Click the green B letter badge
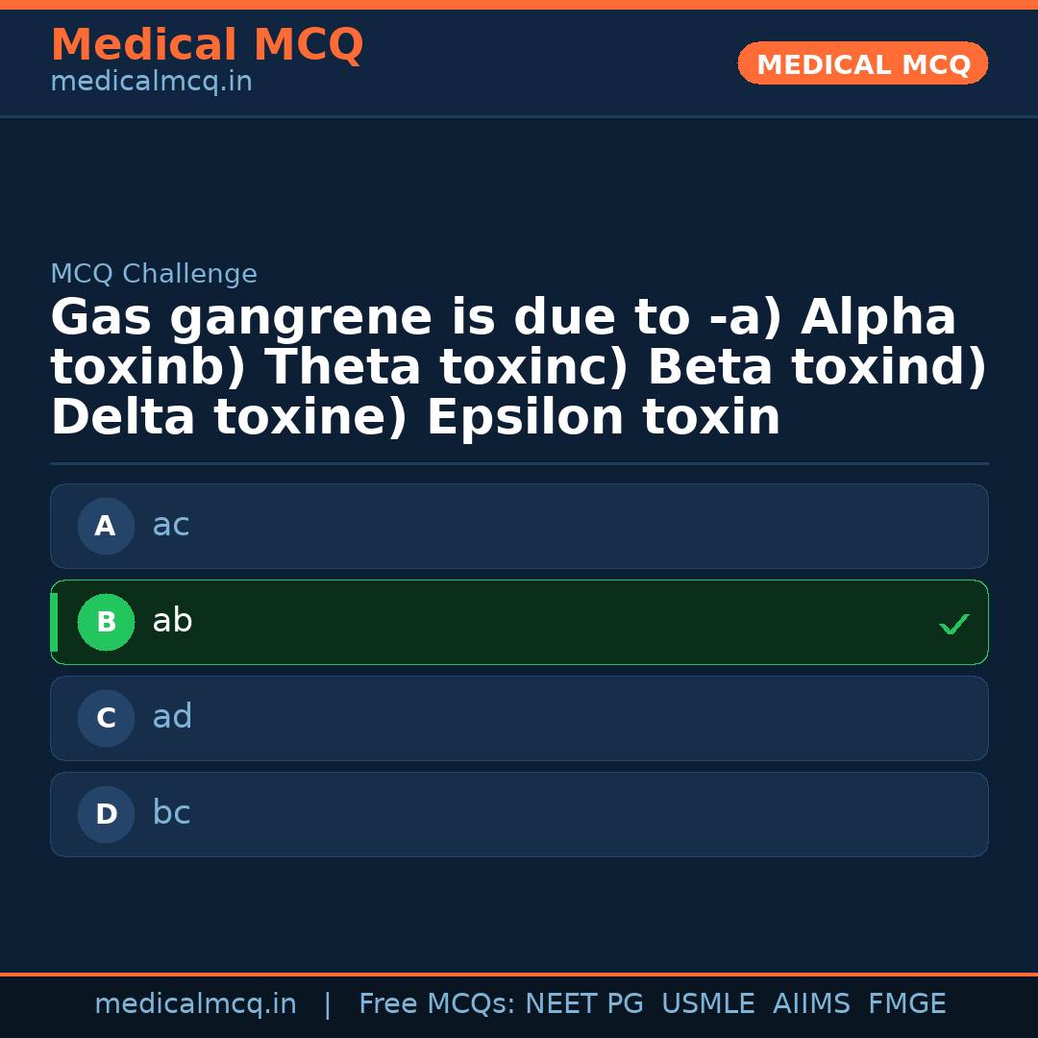Viewport: 1038px width, 1038px height. [x=106, y=622]
